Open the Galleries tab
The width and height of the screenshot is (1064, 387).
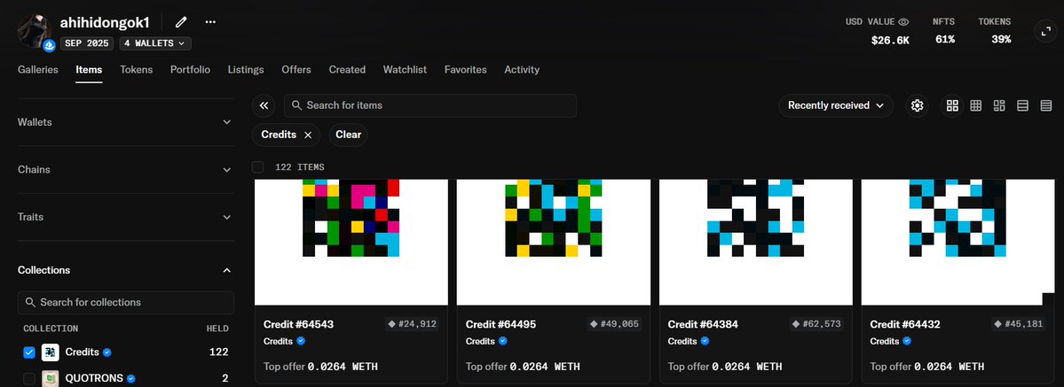click(x=38, y=70)
